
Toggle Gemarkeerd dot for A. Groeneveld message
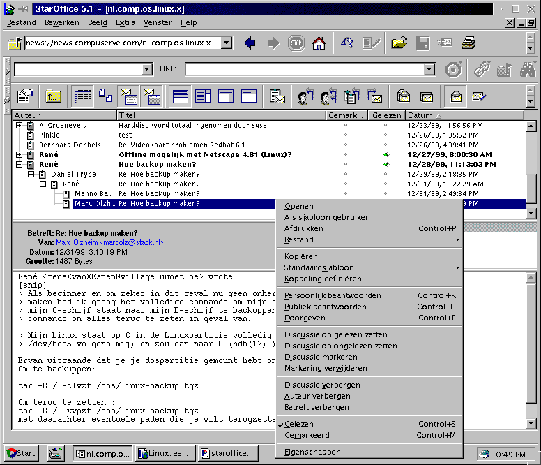tap(346, 126)
